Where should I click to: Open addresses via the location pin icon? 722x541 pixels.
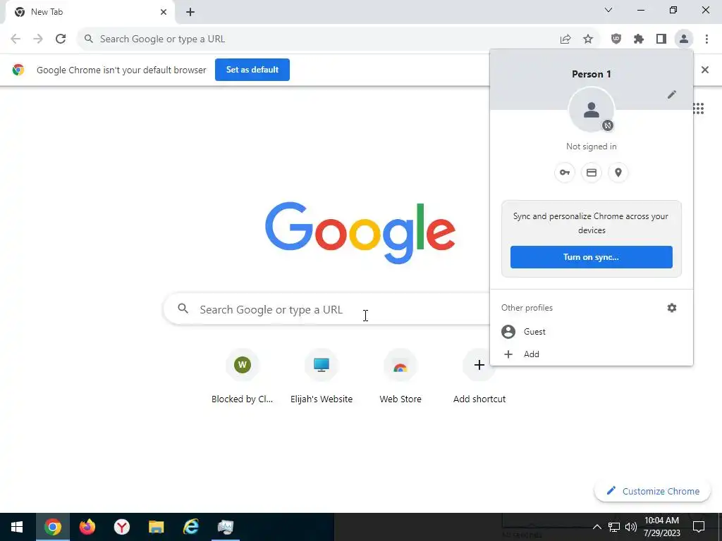point(618,173)
